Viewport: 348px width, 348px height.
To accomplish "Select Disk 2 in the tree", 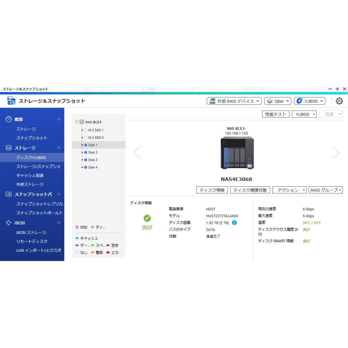I will (x=93, y=152).
